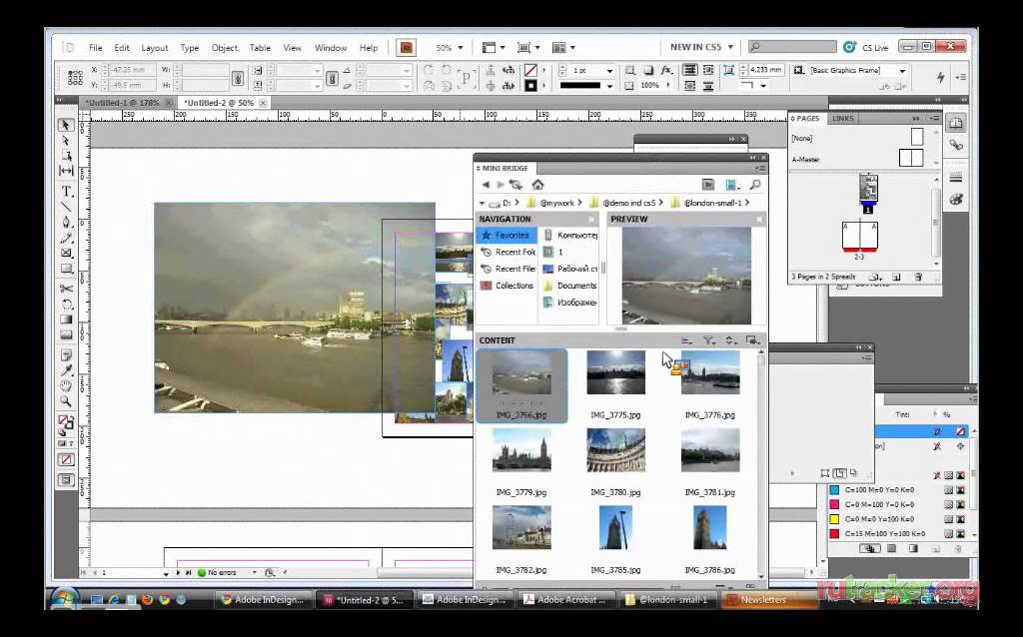This screenshot has height=637, width=1023.
Task: Toggle the fill and stroke proxy in toolbox
Action: click(66, 423)
